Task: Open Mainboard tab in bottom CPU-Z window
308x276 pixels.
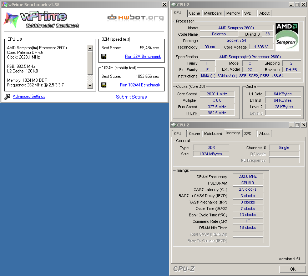Action: (x=213, y=134)
